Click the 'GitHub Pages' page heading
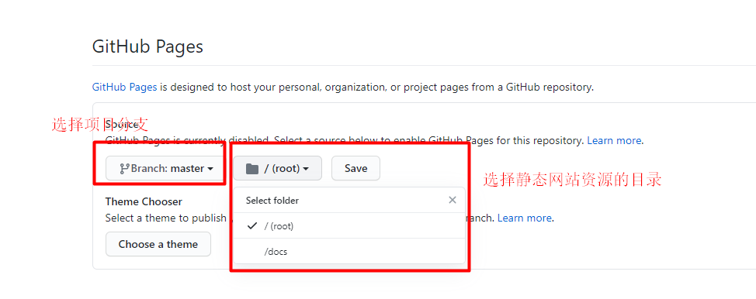Viewport: 756px width, 299px height. coord(147,46)
